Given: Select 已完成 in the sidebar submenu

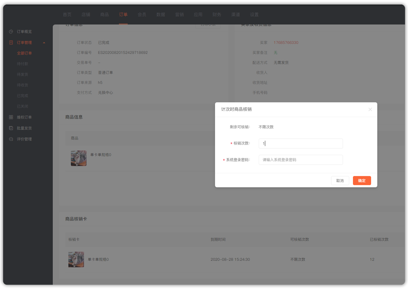Looking at the screenshot, I should pyautogui.click(x=23, y=96).
